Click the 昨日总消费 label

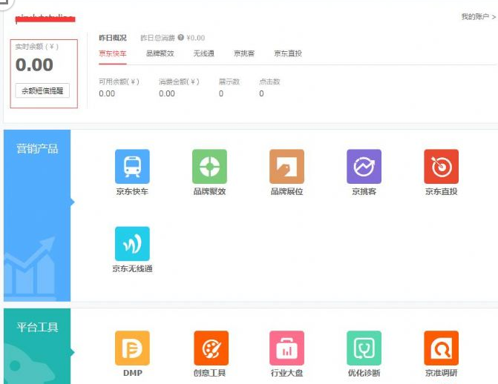(157, 38)
